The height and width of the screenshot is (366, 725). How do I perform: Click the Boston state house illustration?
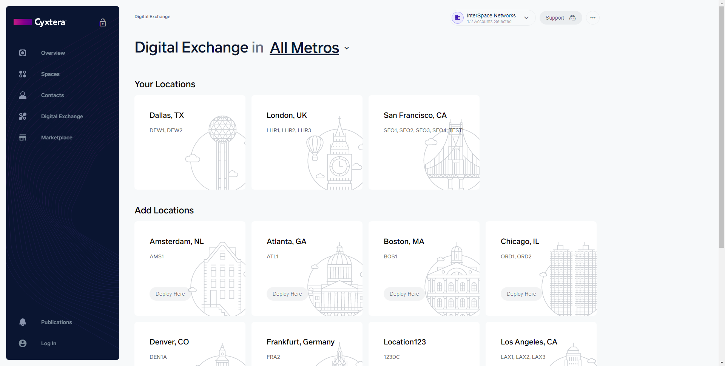click(452, 279)
